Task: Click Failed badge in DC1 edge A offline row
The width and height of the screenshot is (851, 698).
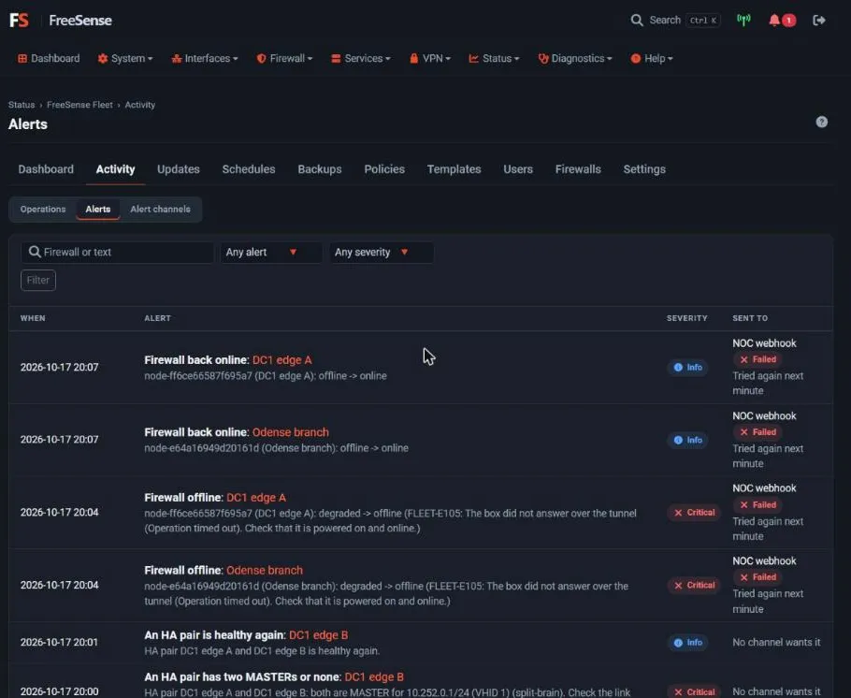Action: [757, 504]
